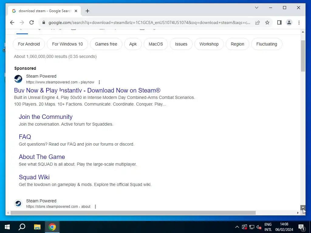Click the vertical scrollbar thumb
The height and width of the screenshot is (233, 311).
303,56
